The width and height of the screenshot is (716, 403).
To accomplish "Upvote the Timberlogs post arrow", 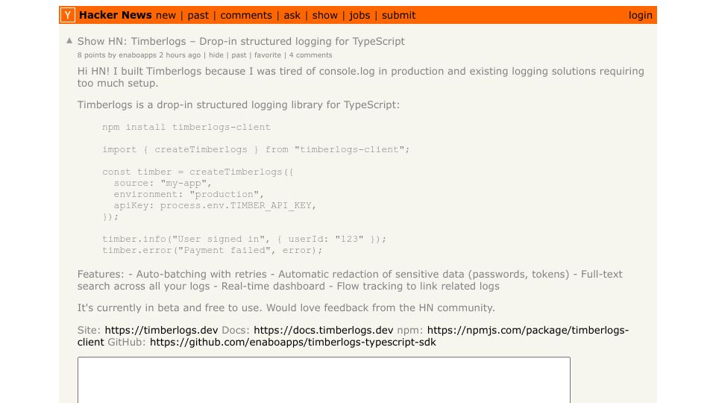I will 69,40.
